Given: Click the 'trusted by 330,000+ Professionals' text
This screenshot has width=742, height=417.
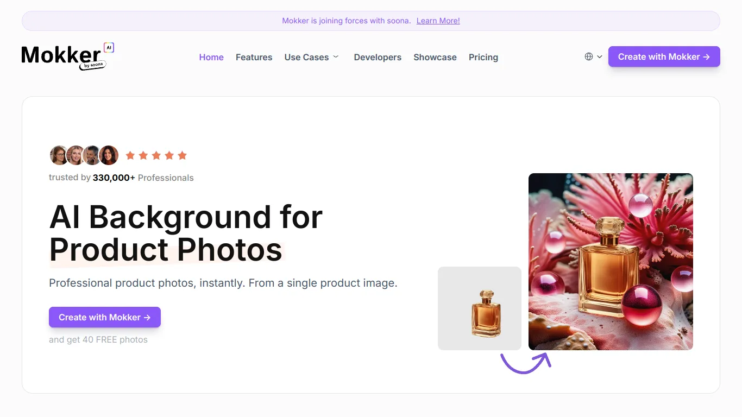Looking at the screenshot, I should point(121,178).
